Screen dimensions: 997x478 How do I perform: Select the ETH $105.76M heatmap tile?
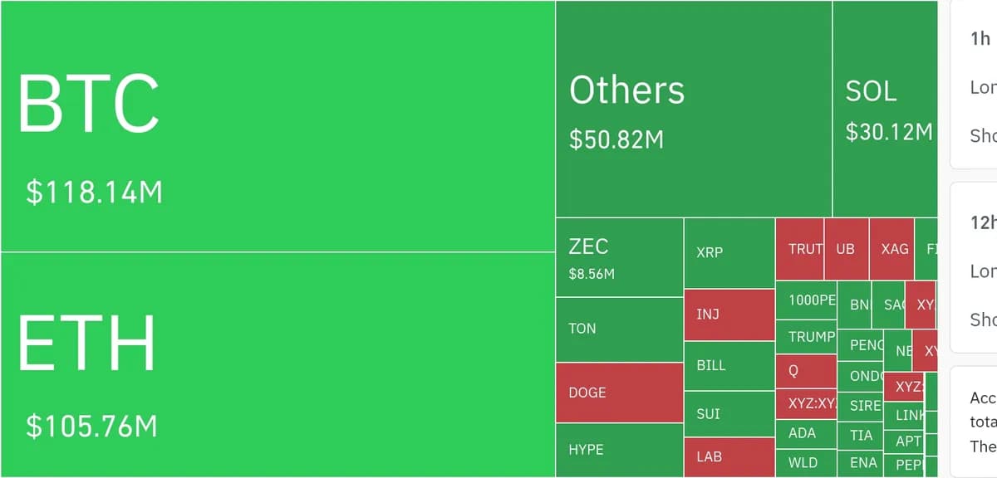click(x=277, y=364)
